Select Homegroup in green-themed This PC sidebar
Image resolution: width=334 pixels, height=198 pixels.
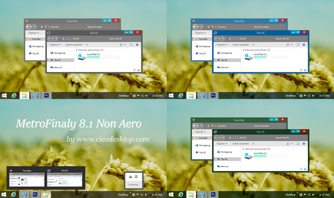coord(224,152)
